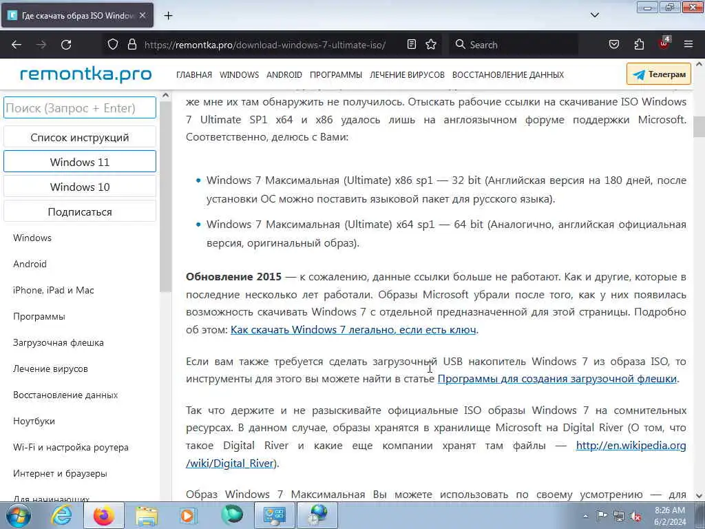Click the sidebar scroll up arrow

click(x=165, y=95)
